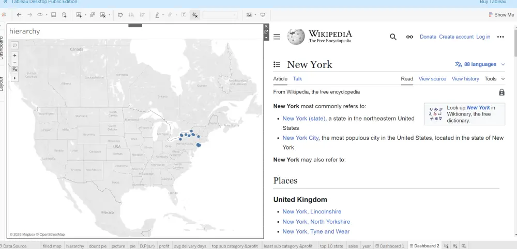Click the Show/Hide Cards toolbar icon
517x249 pixels.
(249, 15)
